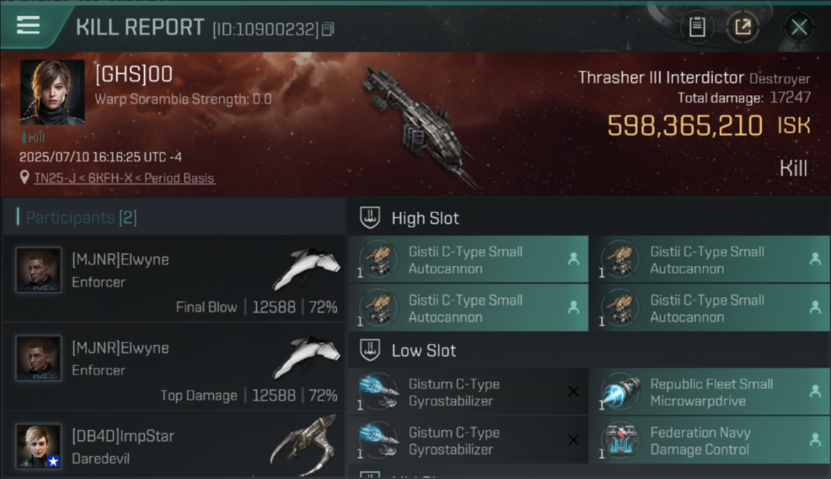The width and height of the screenshot is (831, 479).
Task: Select the High Slot section icon
Action: (x=370, y=218)
